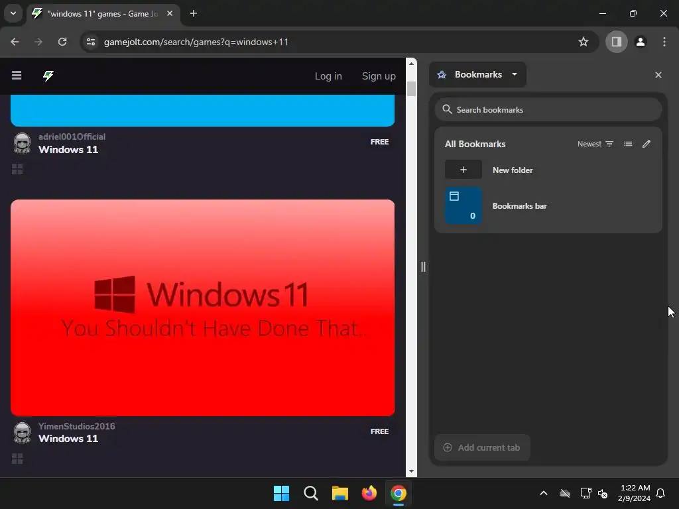Edit bookmarks with the pencil icon
The height and width of the screenshot is (509, 679).
[647, 144]
